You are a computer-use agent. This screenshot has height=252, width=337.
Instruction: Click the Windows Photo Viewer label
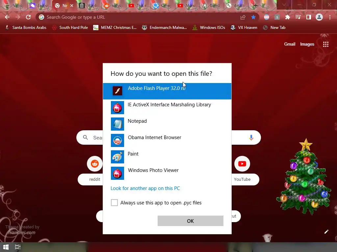153,170
